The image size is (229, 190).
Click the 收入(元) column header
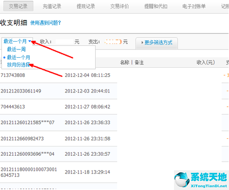(206, 62)
